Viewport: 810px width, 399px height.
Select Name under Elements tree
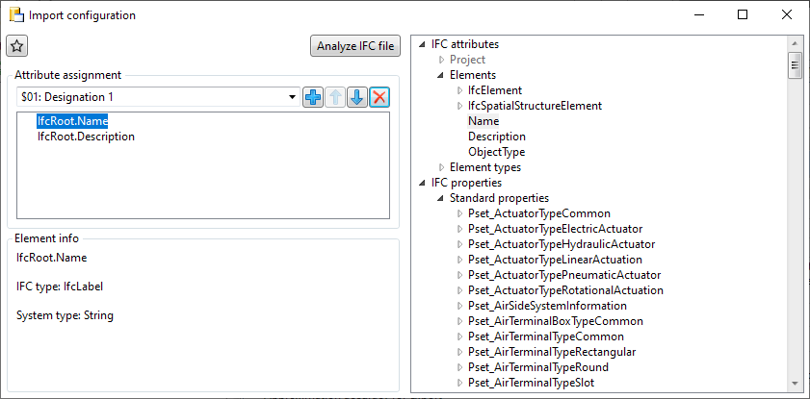point(483,121)
